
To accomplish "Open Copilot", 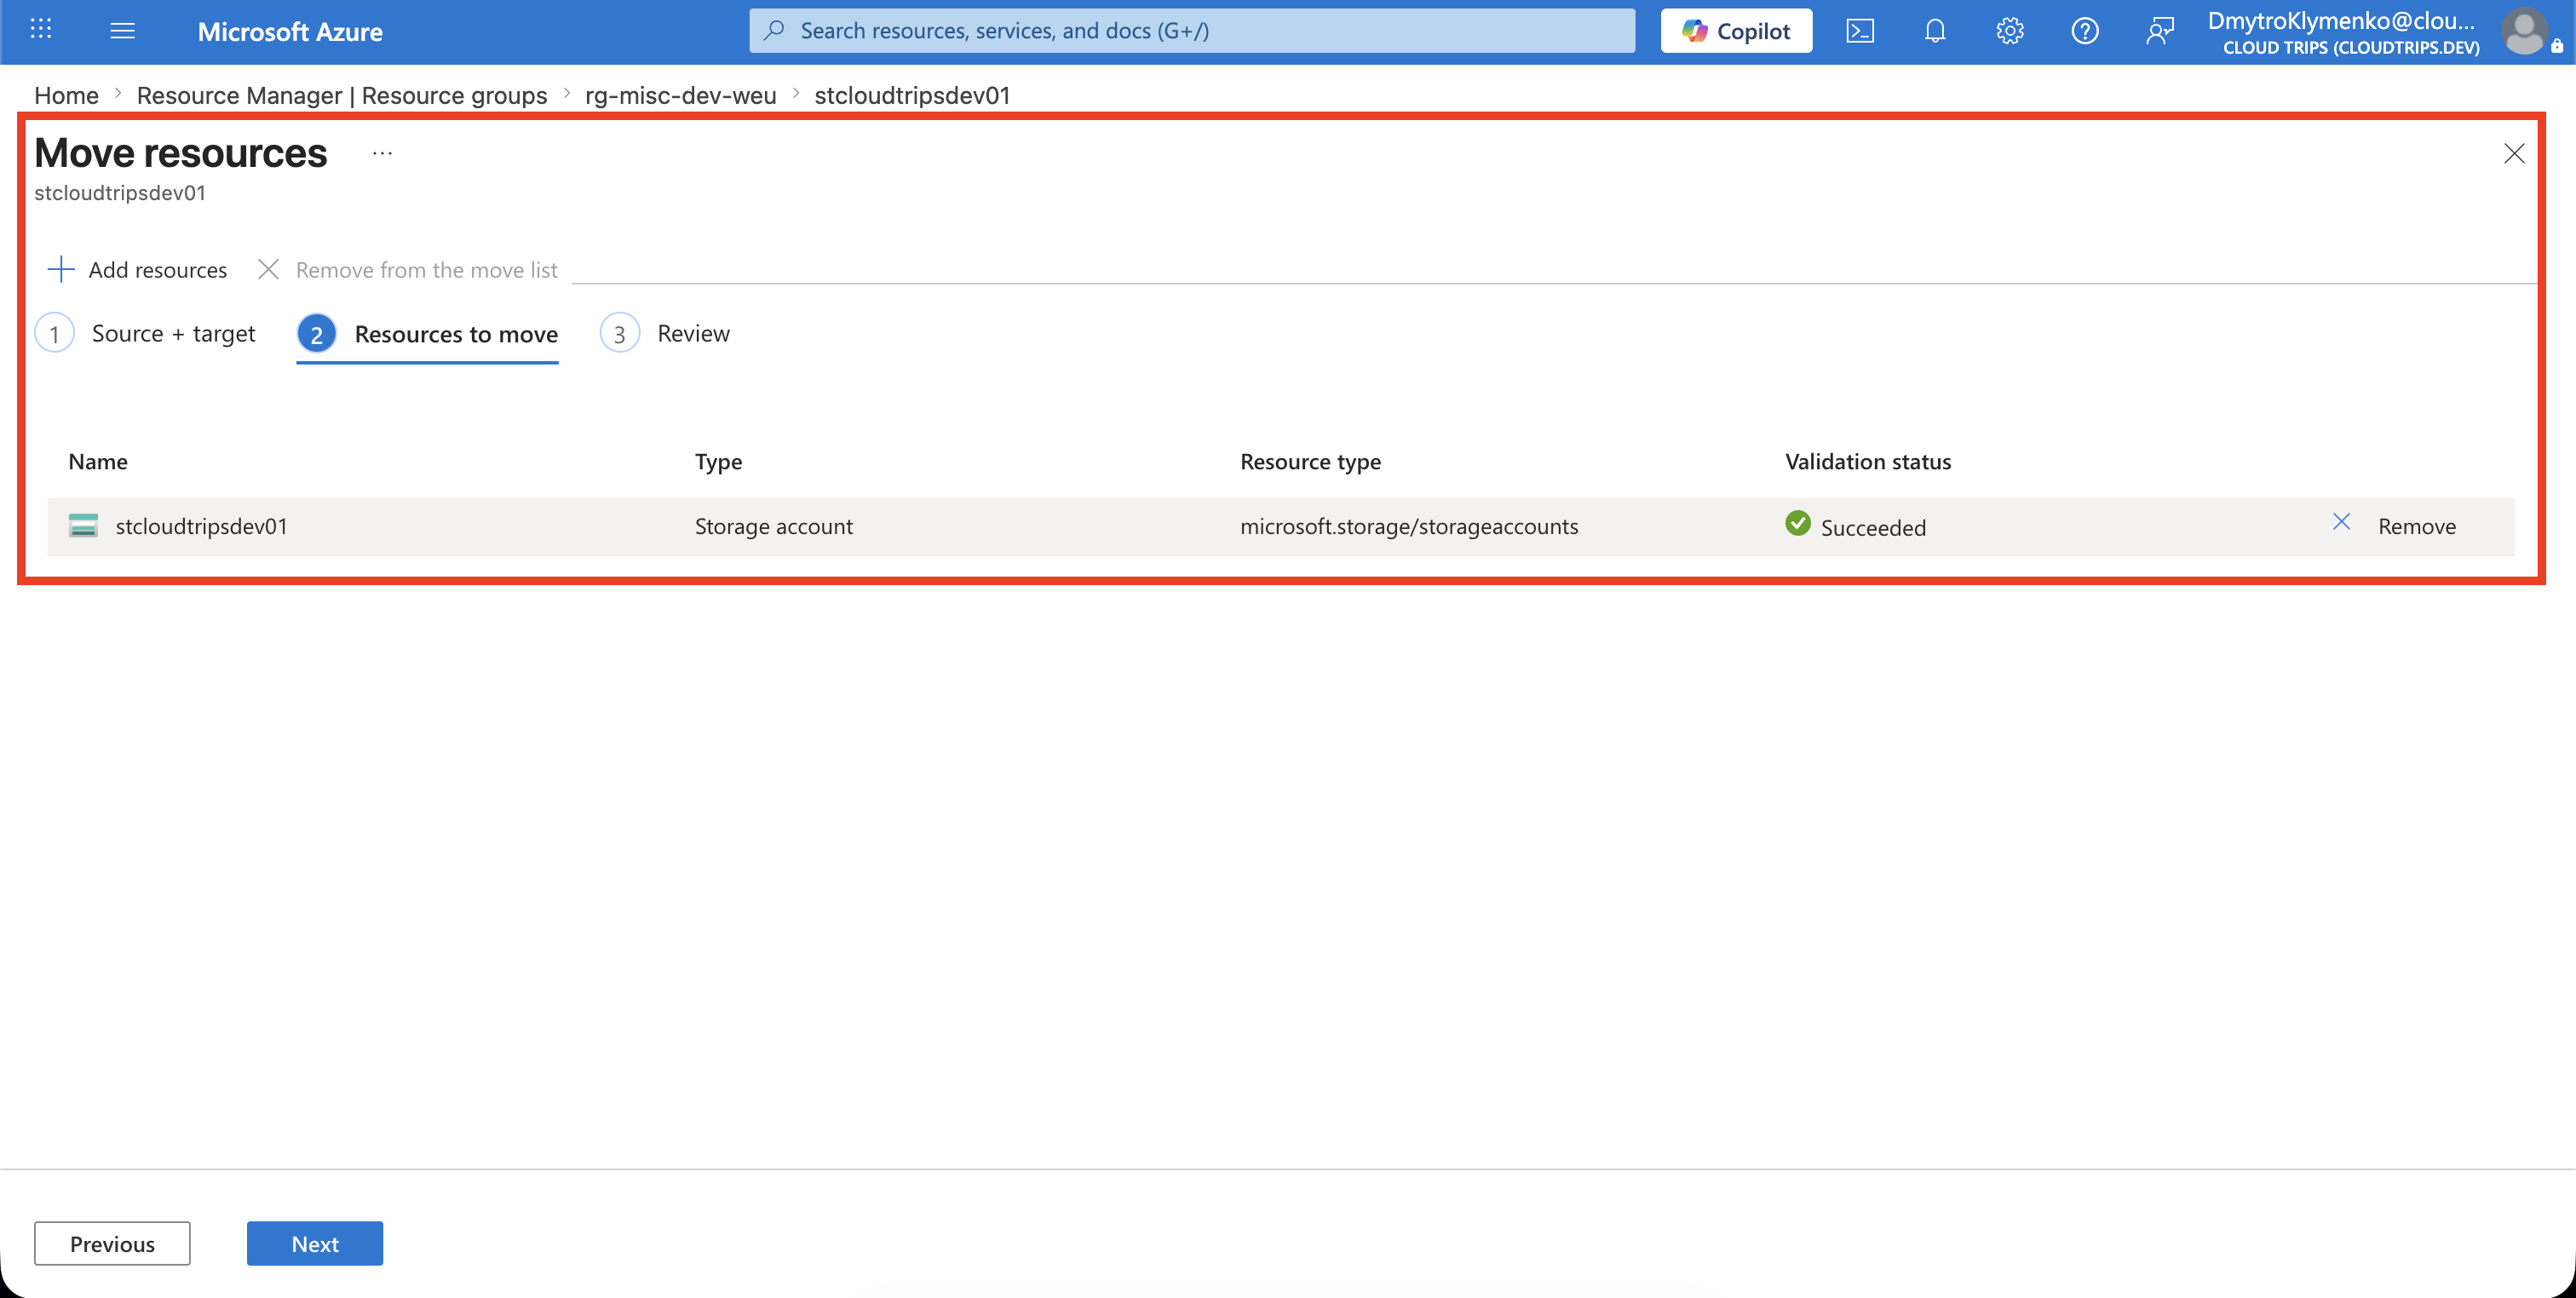I will pos(1736,31).
